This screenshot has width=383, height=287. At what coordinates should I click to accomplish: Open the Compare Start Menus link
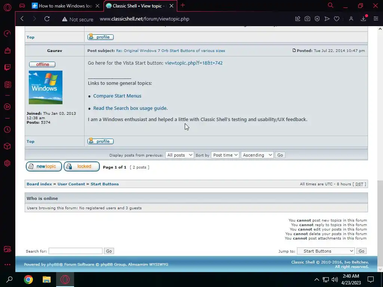117,96
